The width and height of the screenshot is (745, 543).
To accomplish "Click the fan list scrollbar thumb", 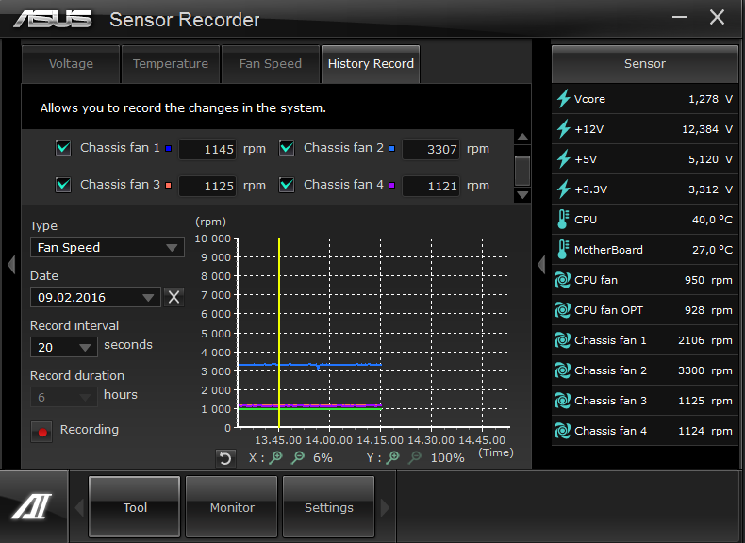I will pos(522,170).
